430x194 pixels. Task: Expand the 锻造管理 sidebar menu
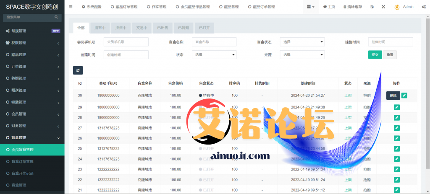(32, 102)
